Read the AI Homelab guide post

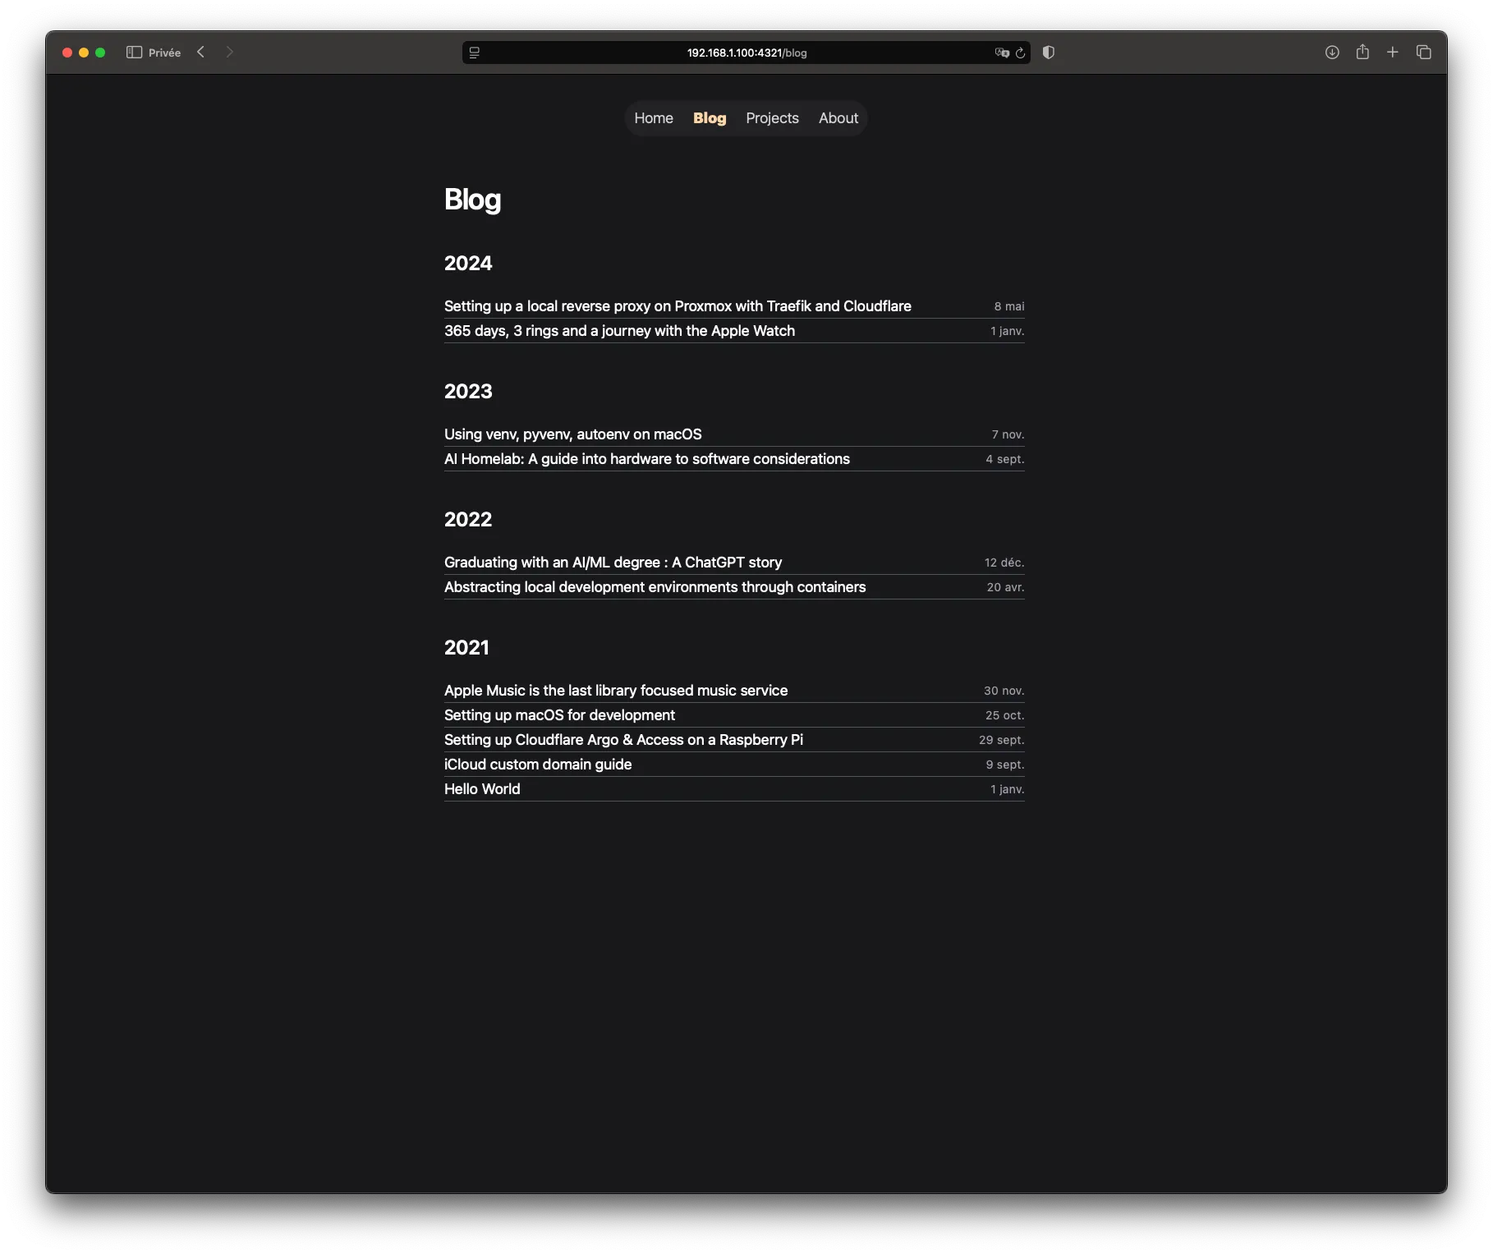pos(646,459)
